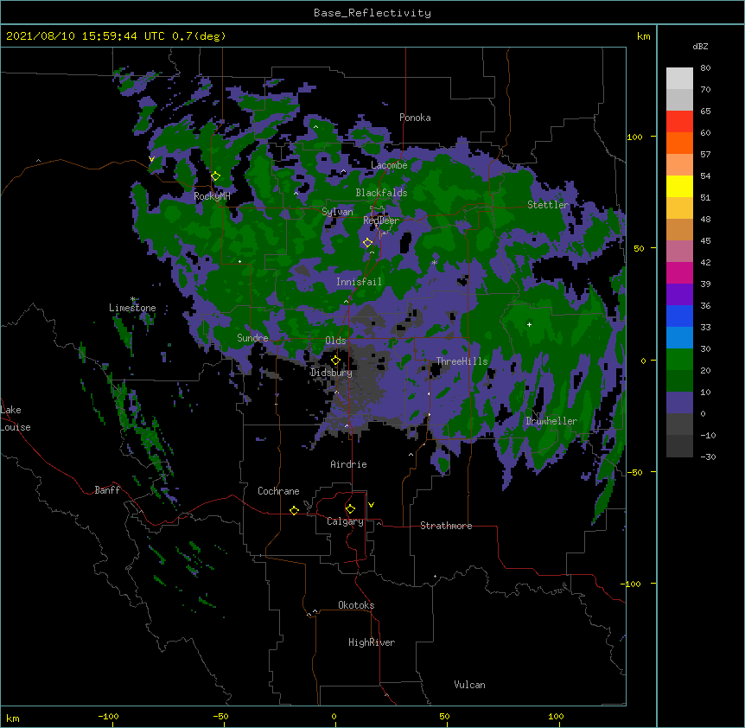Click the 100 tick on right vertical axis

634,137
